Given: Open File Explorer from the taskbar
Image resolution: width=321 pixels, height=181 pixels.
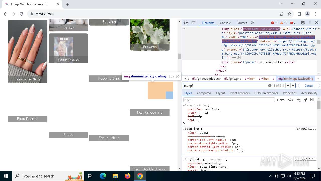Looking at the screenshot, I should [115, 176].
